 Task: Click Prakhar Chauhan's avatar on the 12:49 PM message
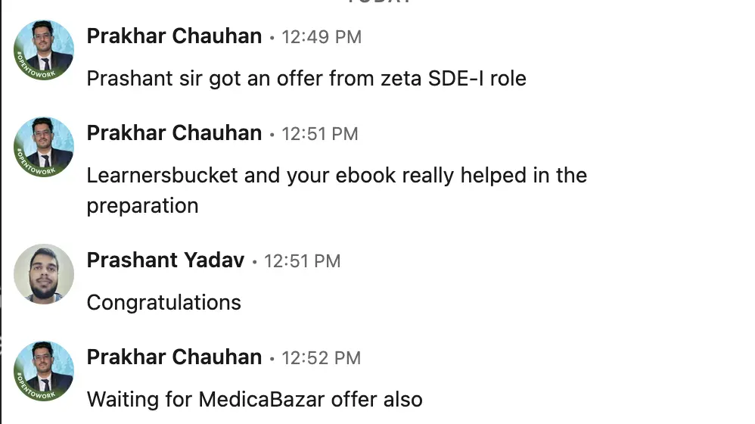tap(44, 51)
